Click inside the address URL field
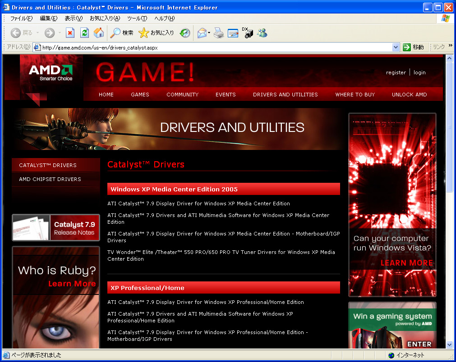The height and width of the screenshot is (362, 456). pos(216,47)
